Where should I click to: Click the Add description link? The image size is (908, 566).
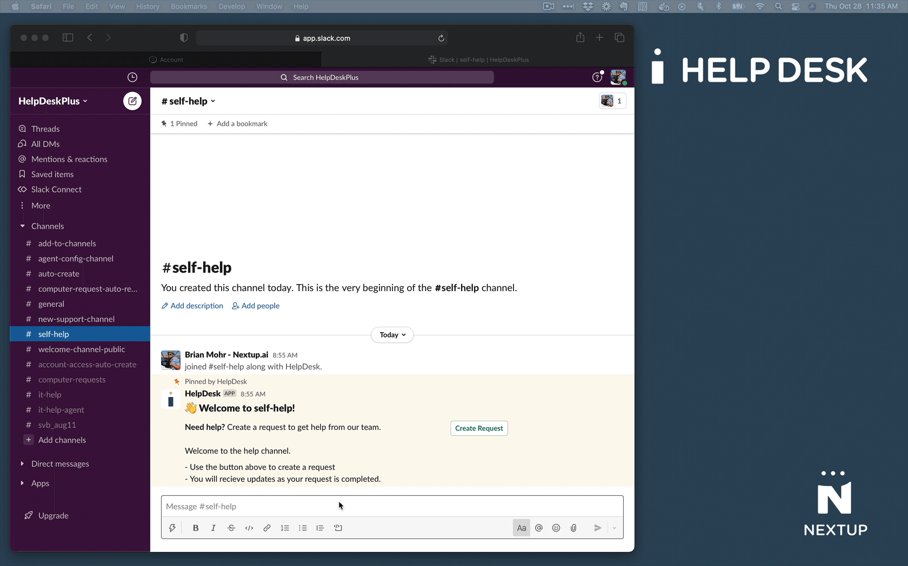192,306
